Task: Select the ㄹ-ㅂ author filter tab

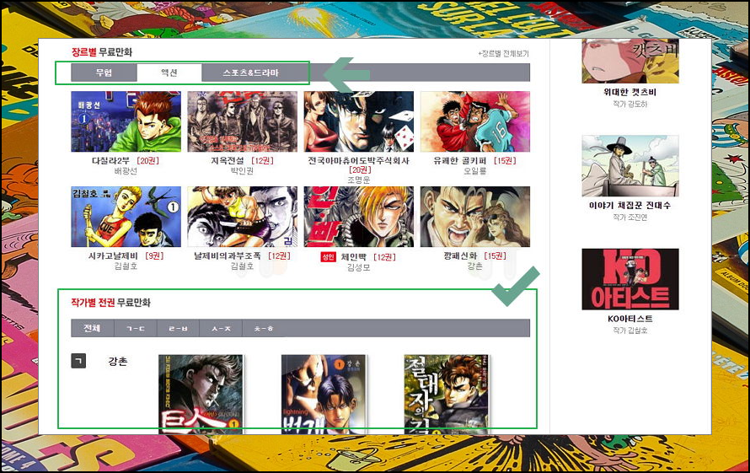Action: 178,329
